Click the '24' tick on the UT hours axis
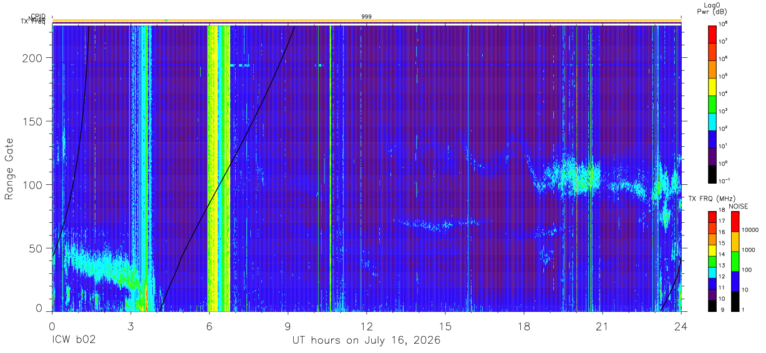Viewport: 766px width, 353px height. pyautogui.click(x=681, y=326)
